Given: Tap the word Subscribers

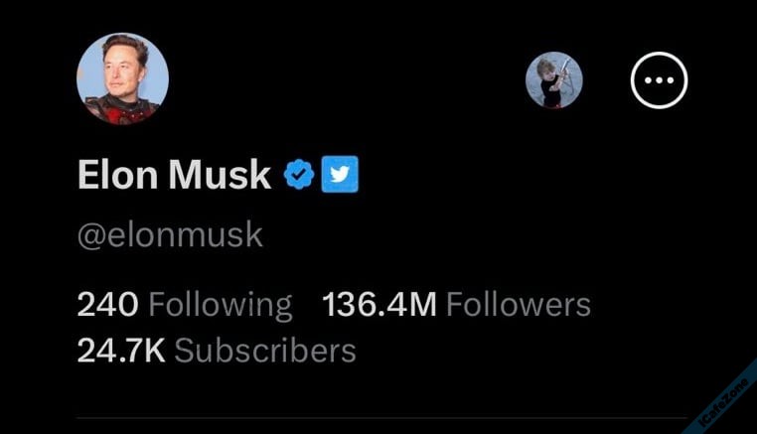Looking at the screenshot, I should point(265,350).
